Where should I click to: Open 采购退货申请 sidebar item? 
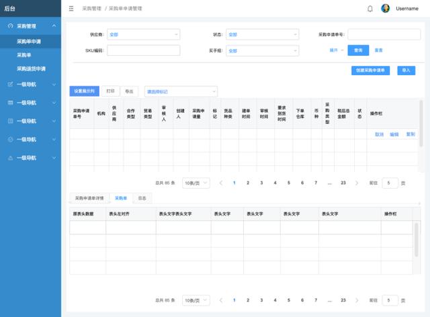pos(31,69)
